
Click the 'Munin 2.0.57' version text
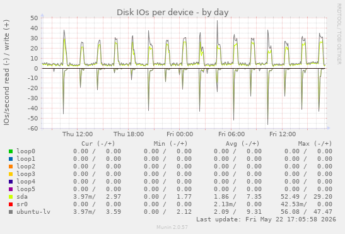172,227
